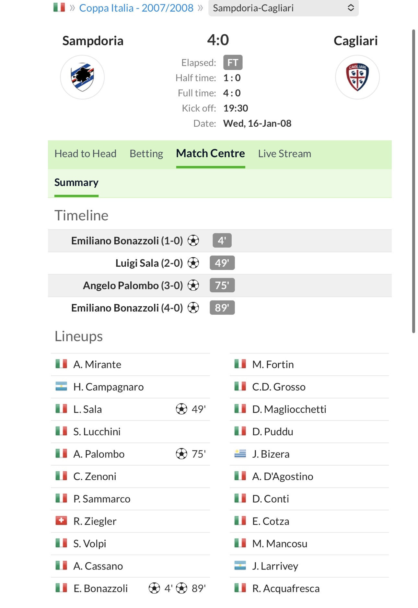Click goal ball icon next to Angelo Palombo

coord(193,285)
